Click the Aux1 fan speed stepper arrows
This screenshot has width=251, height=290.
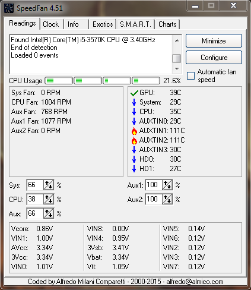point(167,185)
